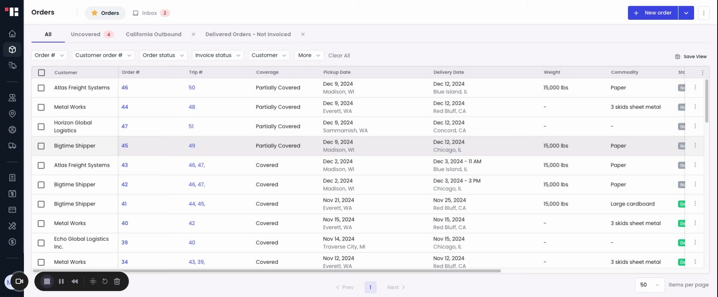718x297 pixels.
Task: Open the Invoice status filter dropdown
Action: 217,55
